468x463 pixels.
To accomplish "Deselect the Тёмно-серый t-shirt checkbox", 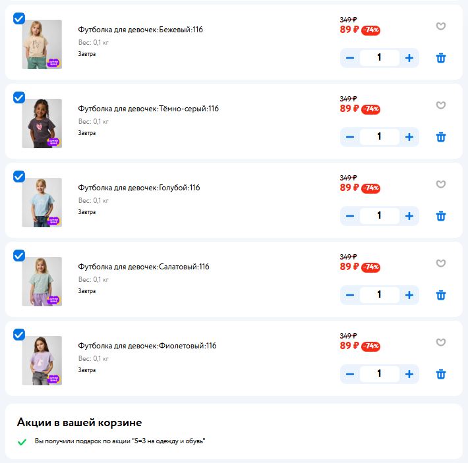I will coord(19,97).
